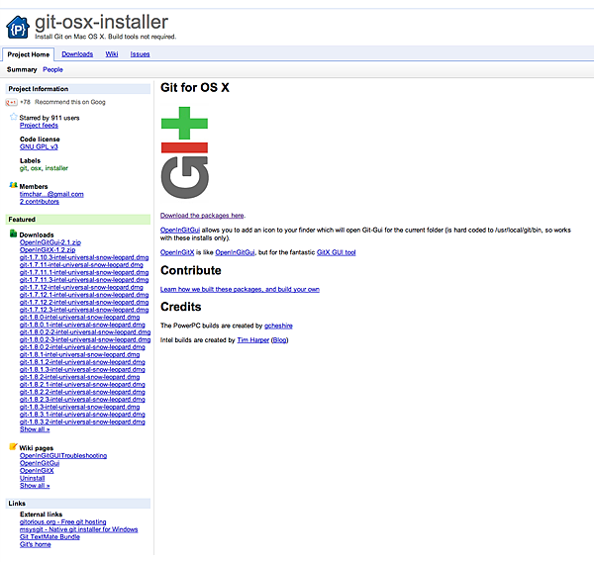Click the Project Hosting house logo icon
The image size is (594, 562).
18,27
